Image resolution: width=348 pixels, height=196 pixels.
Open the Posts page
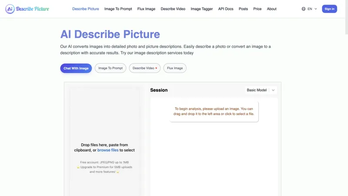pyautogui.click(x=243, y=9)
